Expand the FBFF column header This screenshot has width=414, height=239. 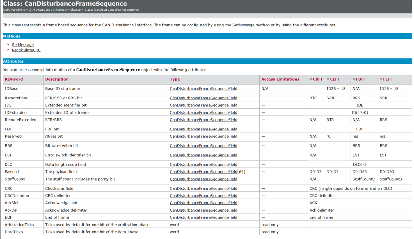point(353,79)
